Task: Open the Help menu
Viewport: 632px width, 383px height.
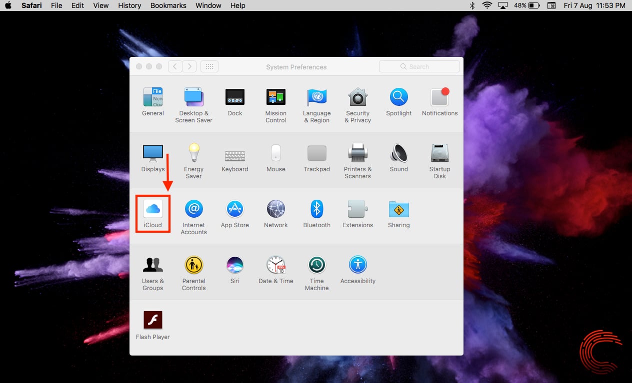Action: [x=238, y=5]
